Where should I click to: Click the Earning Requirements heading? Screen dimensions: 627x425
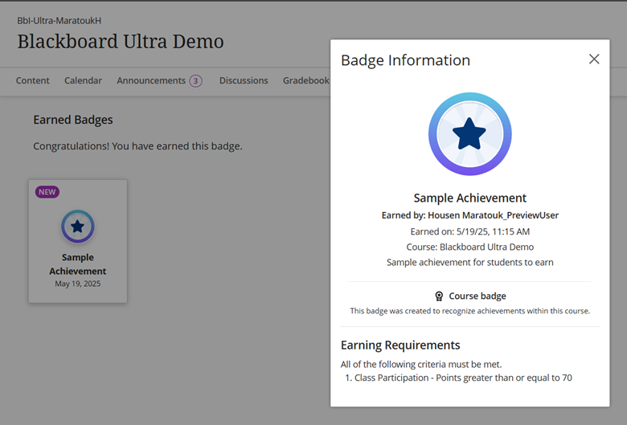(x=400, y=345)
